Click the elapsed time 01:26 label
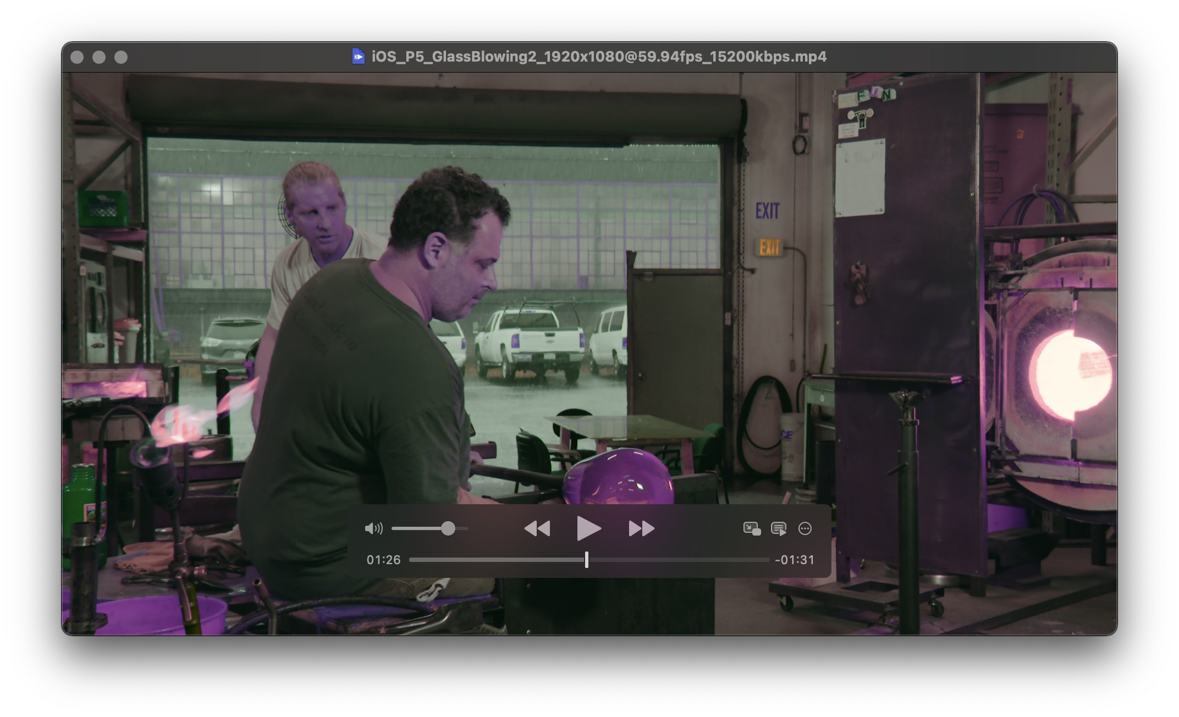 click(x=383, y=560)
